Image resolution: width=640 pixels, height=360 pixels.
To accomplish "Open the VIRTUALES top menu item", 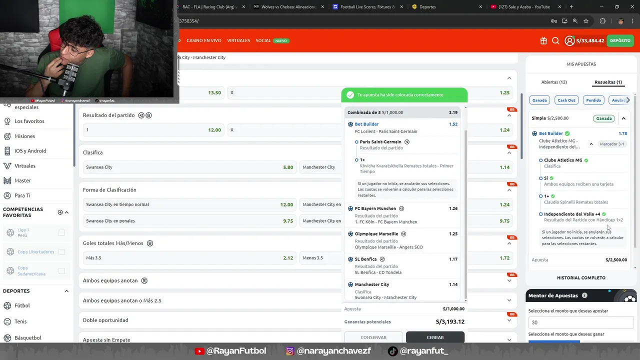I will pyautogui.click(x=238, y=40).
